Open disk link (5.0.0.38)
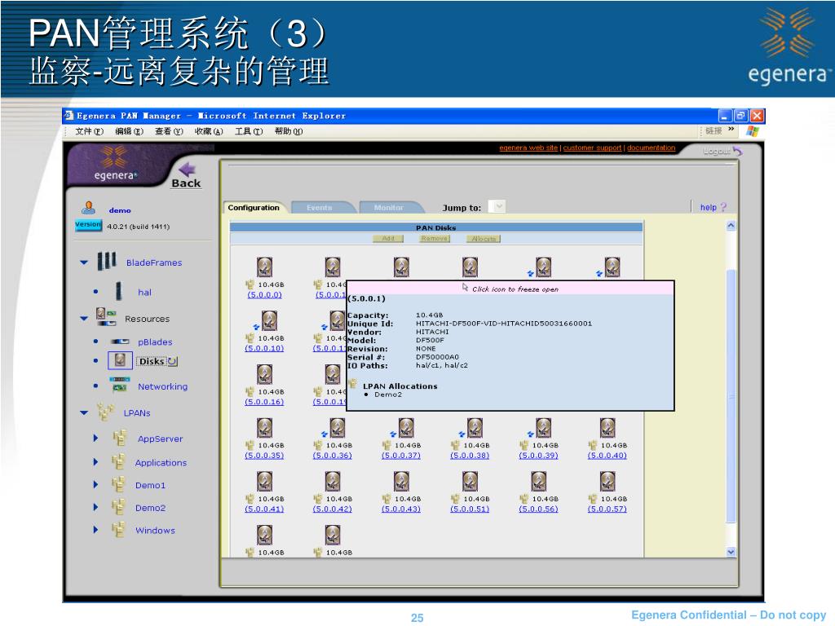The height and width of the screenshot is (626, 835). point(470,455)
